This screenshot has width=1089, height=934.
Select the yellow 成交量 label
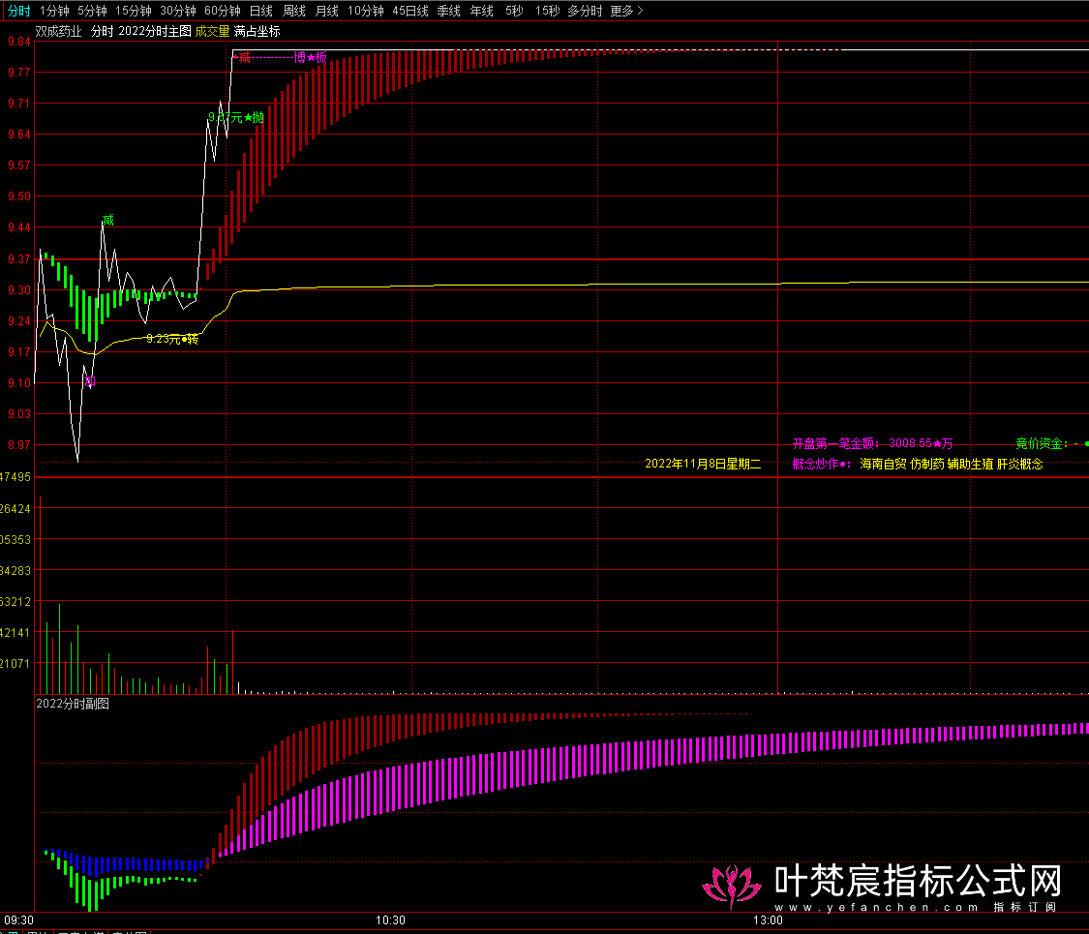(212, 31)
